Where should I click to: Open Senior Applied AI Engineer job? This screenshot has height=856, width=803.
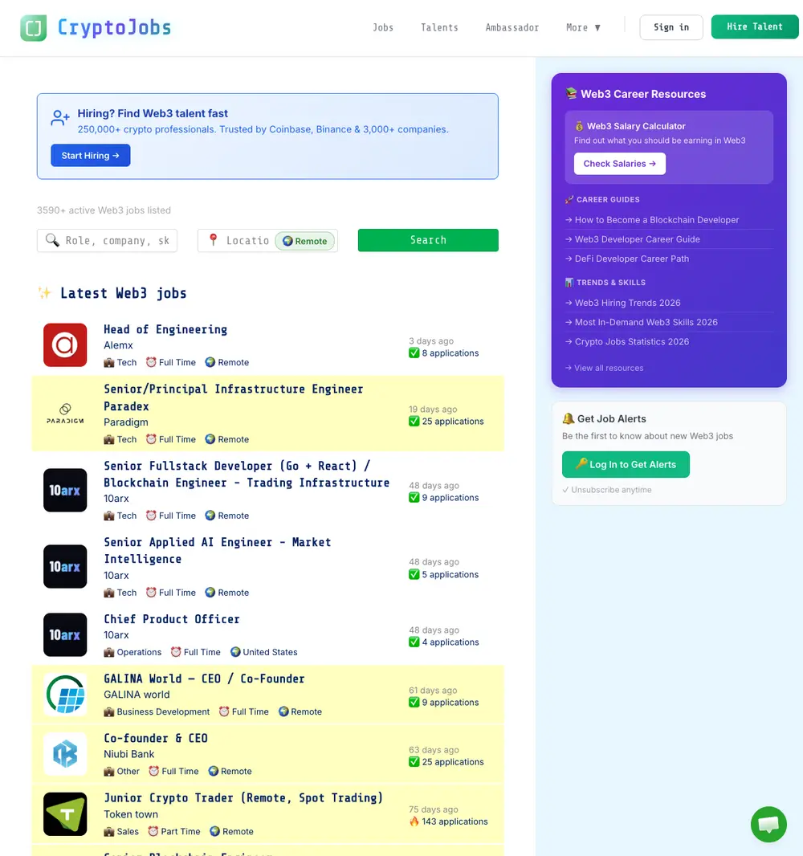pyautogui.click(x=218, y=550)
